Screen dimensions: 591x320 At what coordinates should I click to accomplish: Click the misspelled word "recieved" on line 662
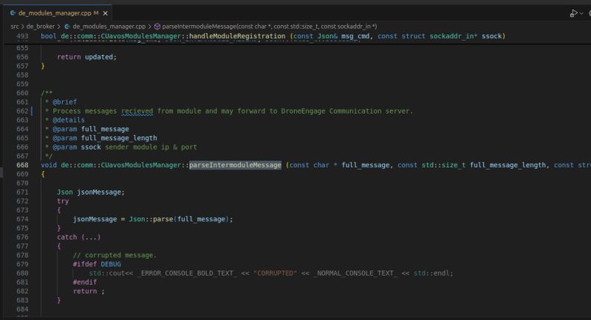(x=137, y=111)
